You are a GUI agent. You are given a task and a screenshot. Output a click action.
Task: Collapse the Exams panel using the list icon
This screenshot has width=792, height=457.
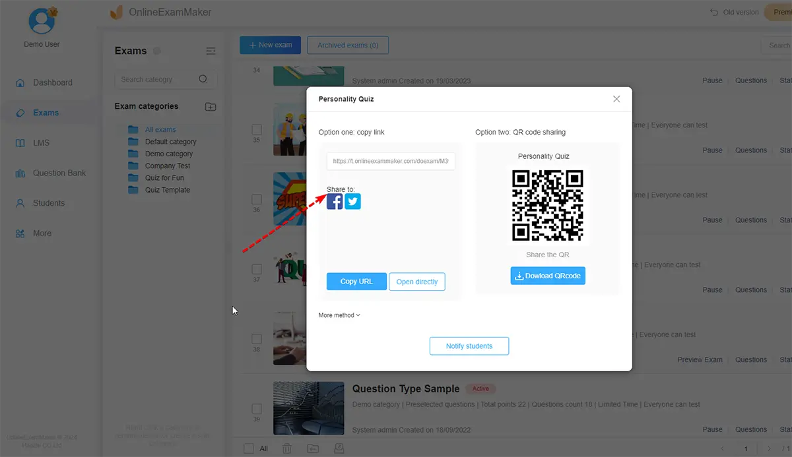[211, 51]
